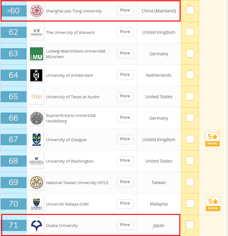228x236 pixels.
Task: Select the University of Texas logo
Action: tap(36, 97)
